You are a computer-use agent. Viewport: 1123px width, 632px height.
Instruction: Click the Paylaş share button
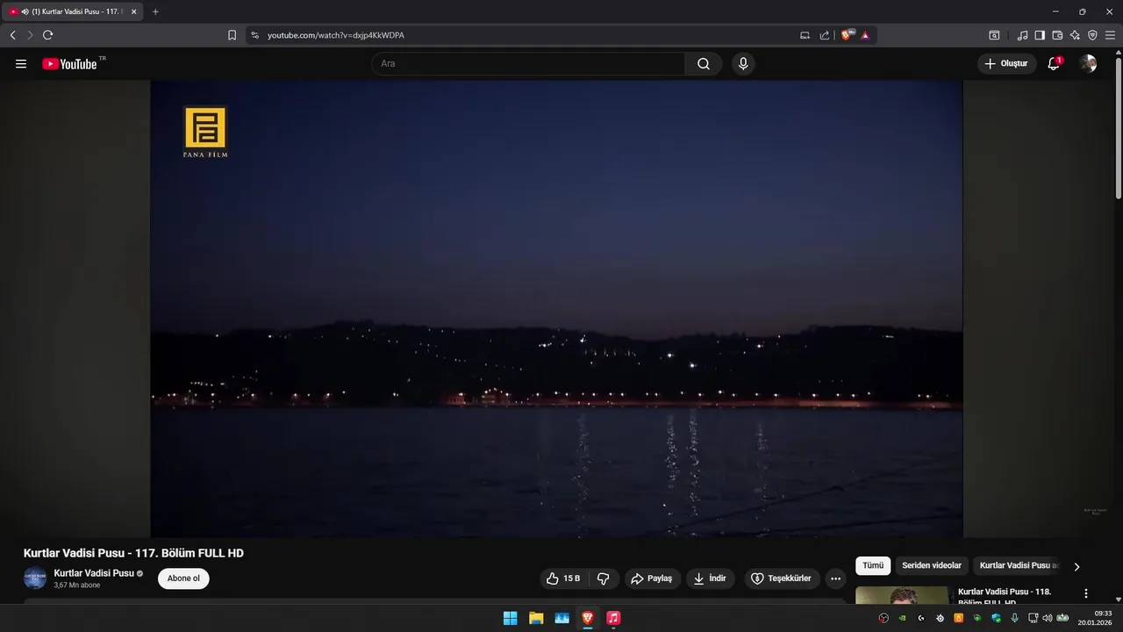[652, 578]
